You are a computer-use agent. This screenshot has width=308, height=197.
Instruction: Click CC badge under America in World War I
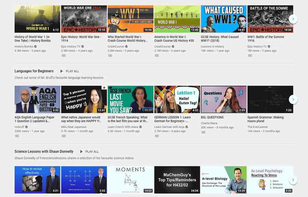click(157, 56)
